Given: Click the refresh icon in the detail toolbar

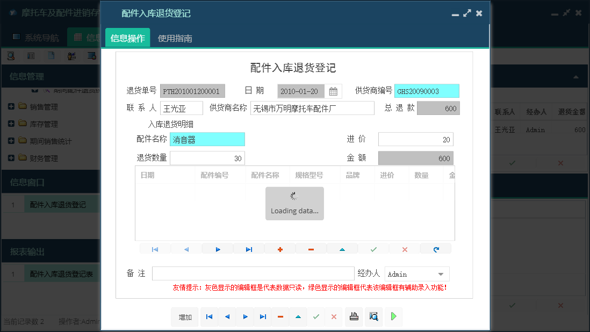Looking at the screenshot, I should 436,248.
